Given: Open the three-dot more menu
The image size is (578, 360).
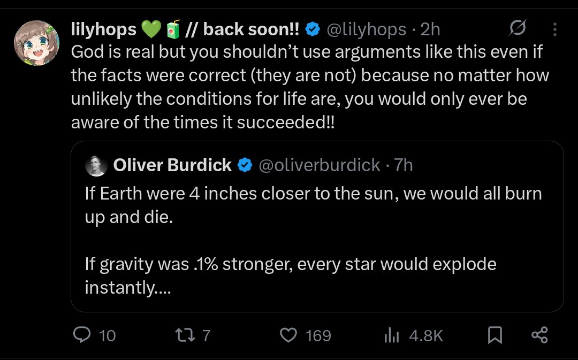Looking at the screenshot, I should coord(555,29).
